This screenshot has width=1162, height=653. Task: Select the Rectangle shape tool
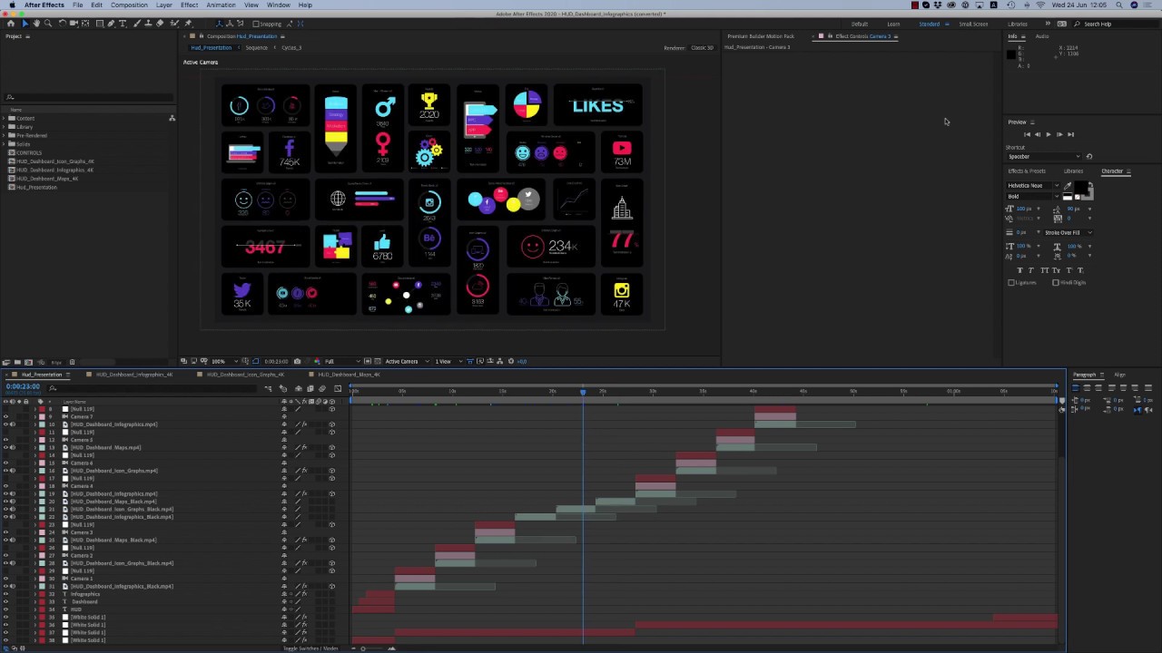pyautogui.click(x=100, y=24)
